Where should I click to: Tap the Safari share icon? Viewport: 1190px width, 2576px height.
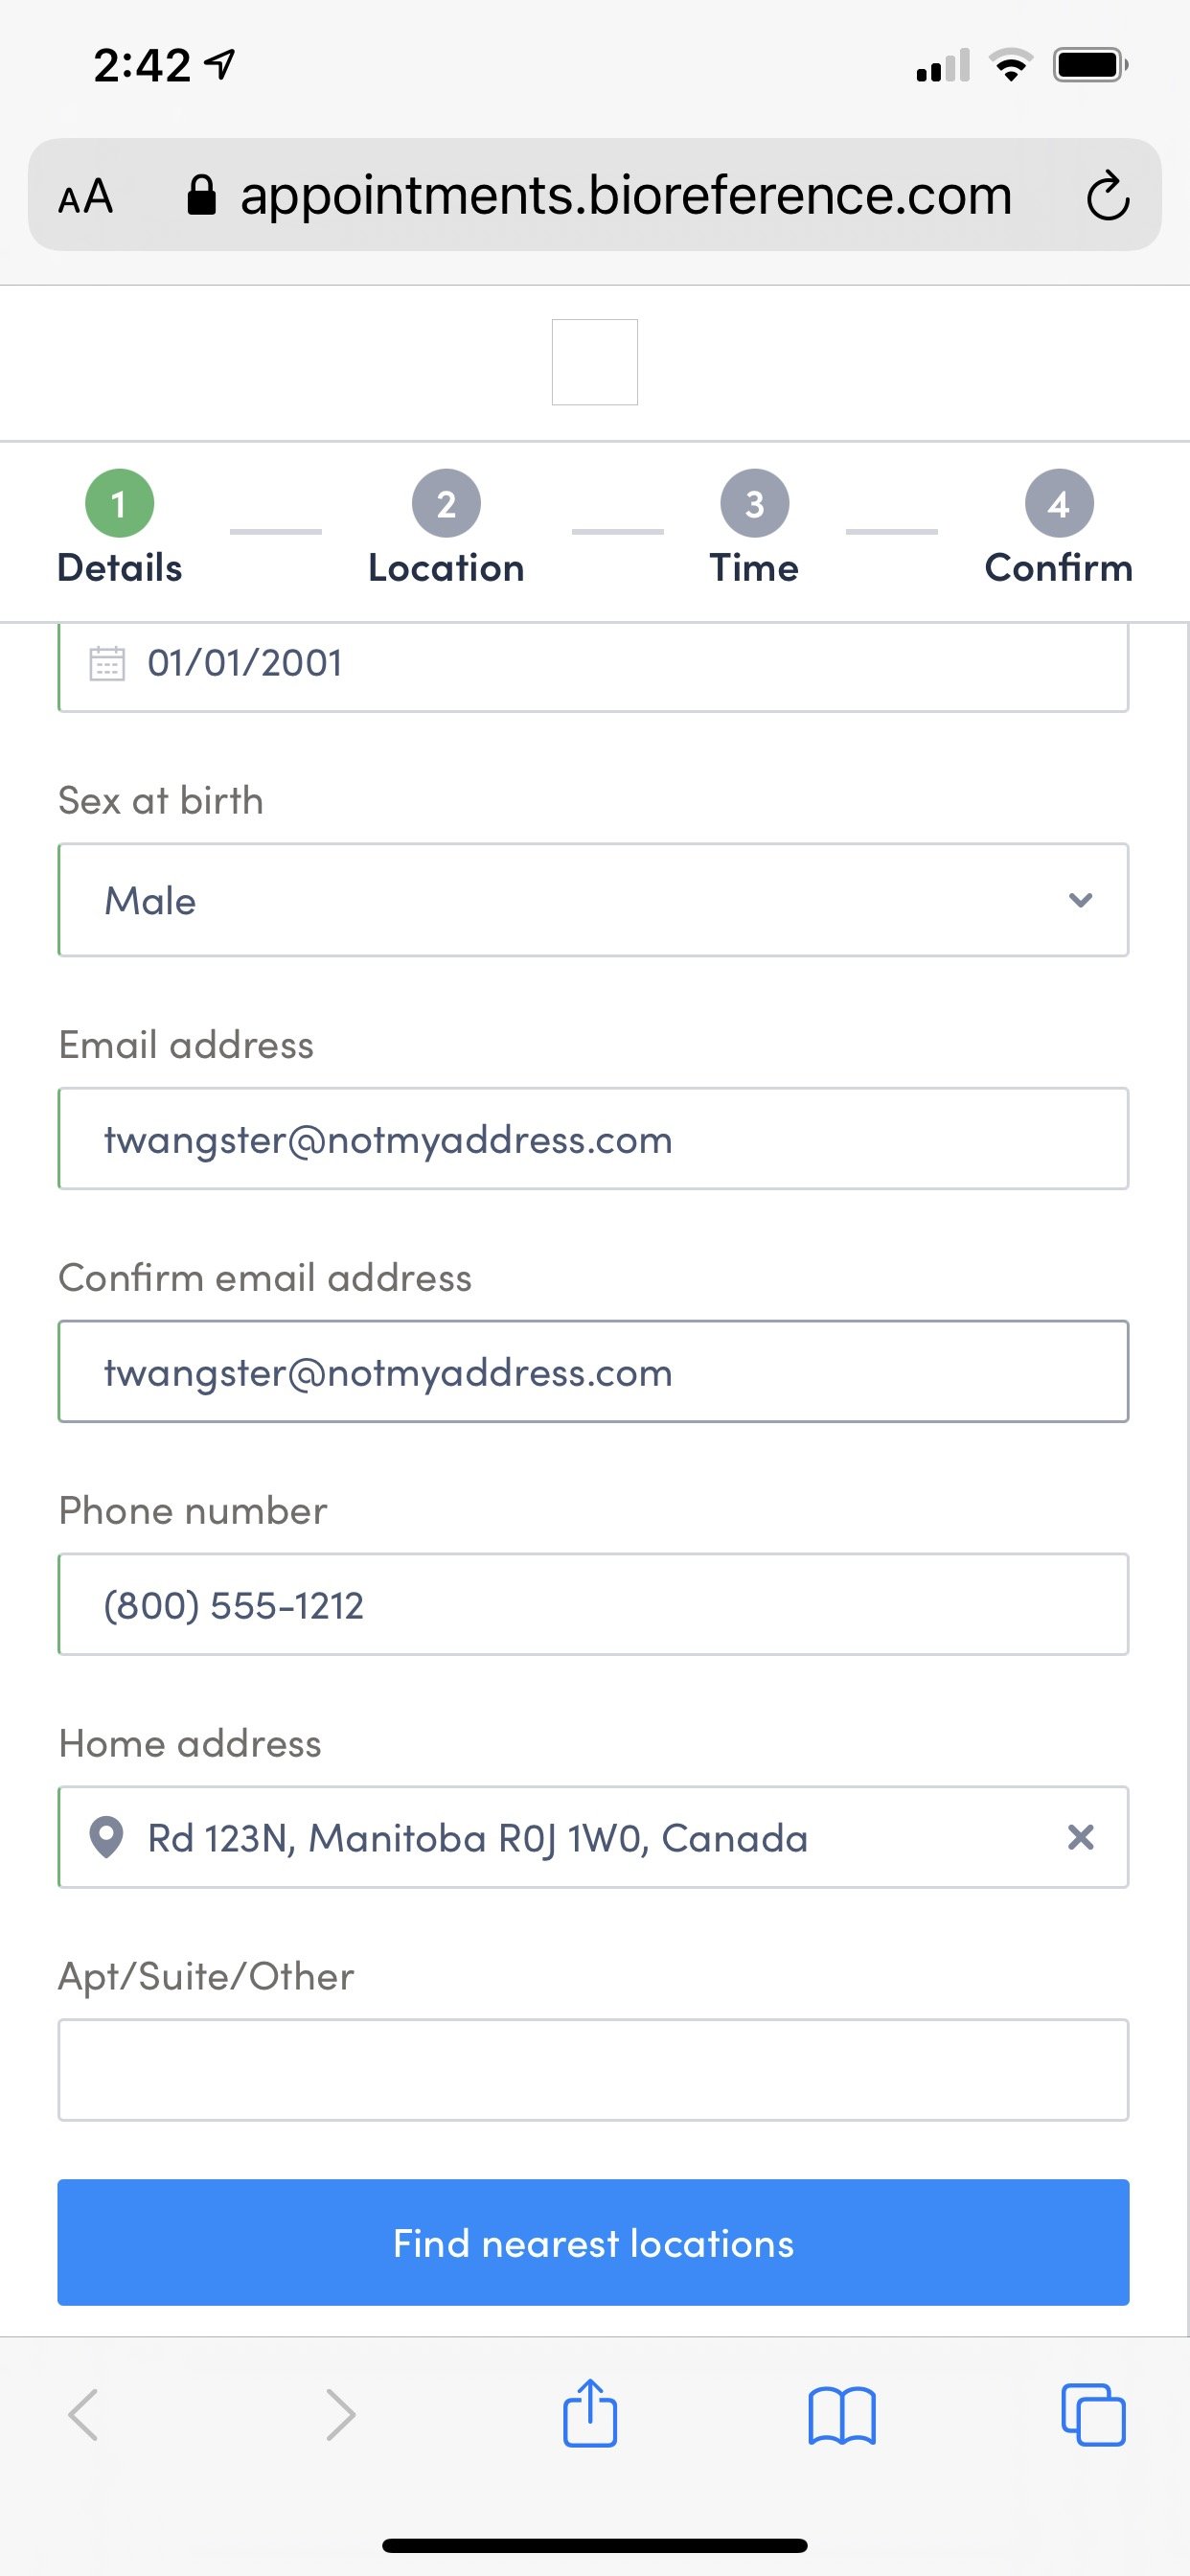pyautogui.click(x=590, y=2413)
